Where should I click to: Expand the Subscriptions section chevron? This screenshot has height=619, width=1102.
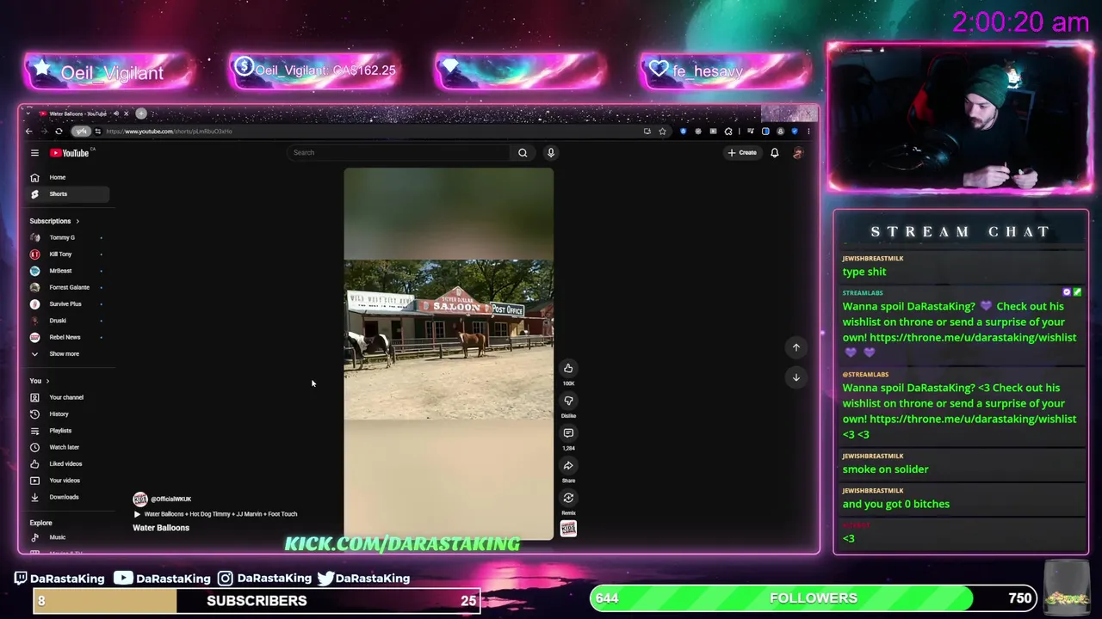pyautogui.click(x=77, y=222)
